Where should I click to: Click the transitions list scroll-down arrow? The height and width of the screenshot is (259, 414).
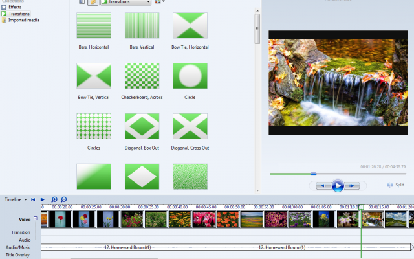pyautogui.click(x=257, y=190)
